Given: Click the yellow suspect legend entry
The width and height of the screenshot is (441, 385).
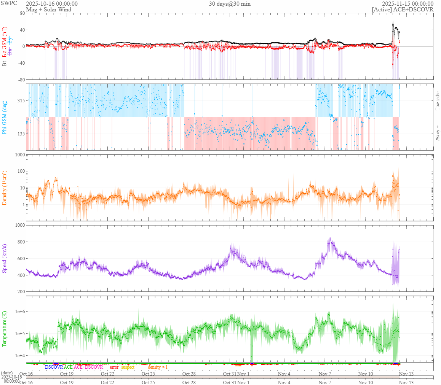Looking at the screenshot, I should pyautogui.click(x=128, y=367).
